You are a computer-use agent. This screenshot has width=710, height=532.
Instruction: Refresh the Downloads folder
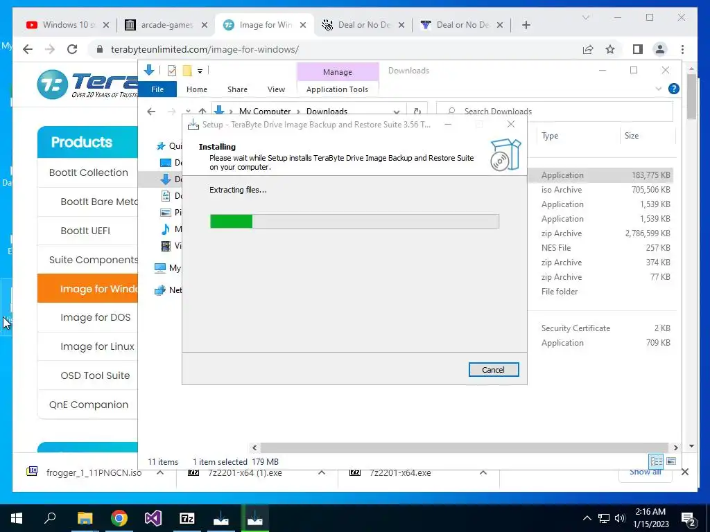click(417, 112)
